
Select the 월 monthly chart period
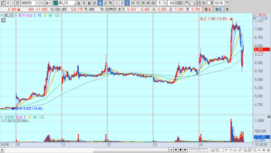89,3
